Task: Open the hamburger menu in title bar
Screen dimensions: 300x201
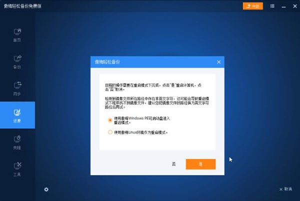Action: 271,6
